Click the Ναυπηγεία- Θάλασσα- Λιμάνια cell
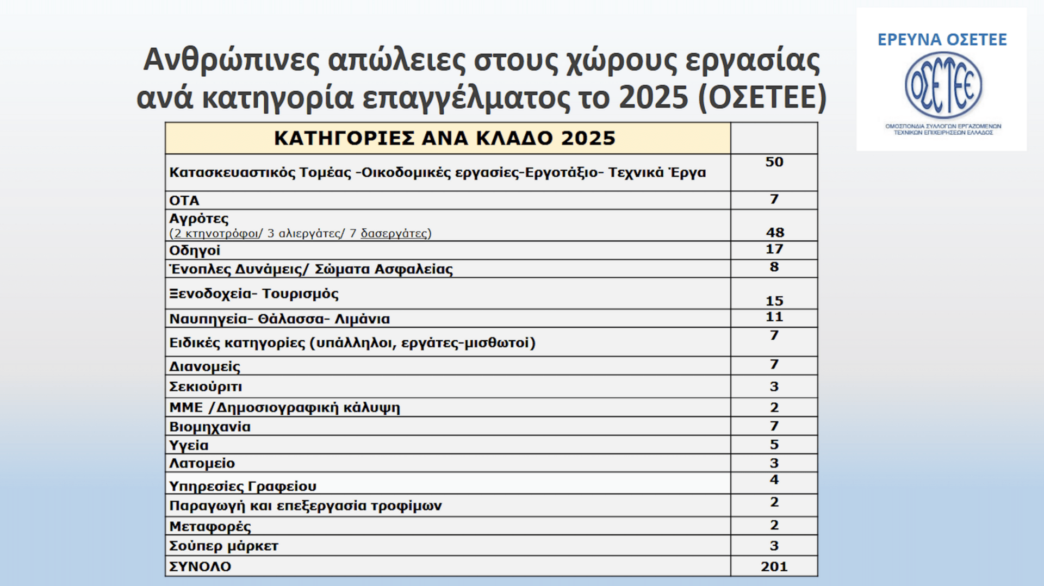This screenshot has width=1044, height=586. click(279, 319)
